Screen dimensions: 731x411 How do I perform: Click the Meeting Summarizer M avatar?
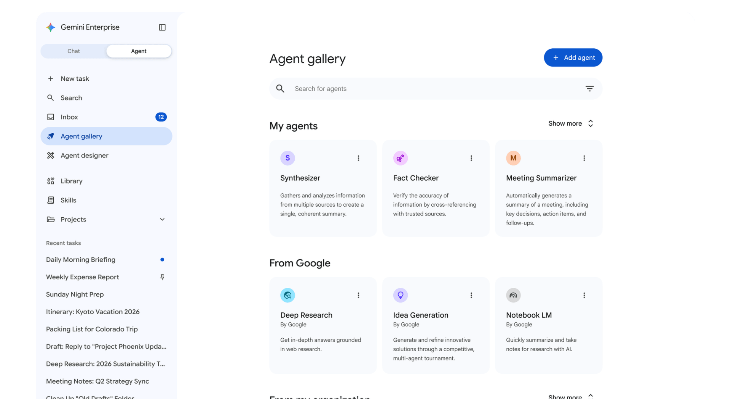[513, 158]
